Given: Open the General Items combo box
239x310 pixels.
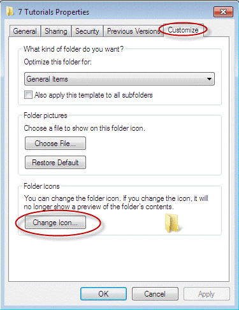Looking at the screenshot, I should coord(119,79).
